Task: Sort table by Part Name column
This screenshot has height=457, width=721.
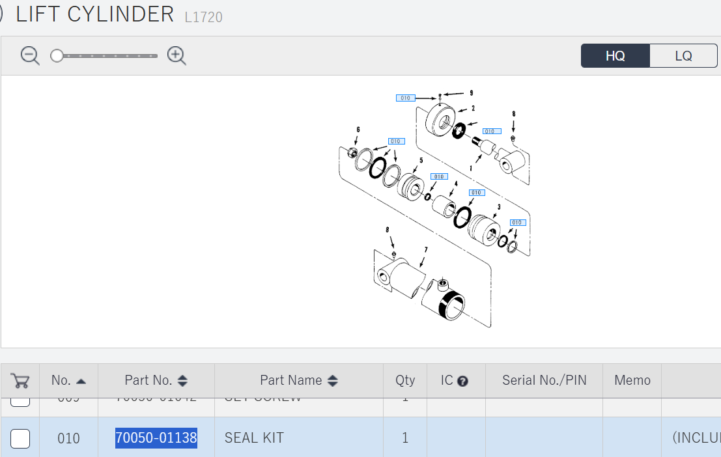Action: point(299,381)
